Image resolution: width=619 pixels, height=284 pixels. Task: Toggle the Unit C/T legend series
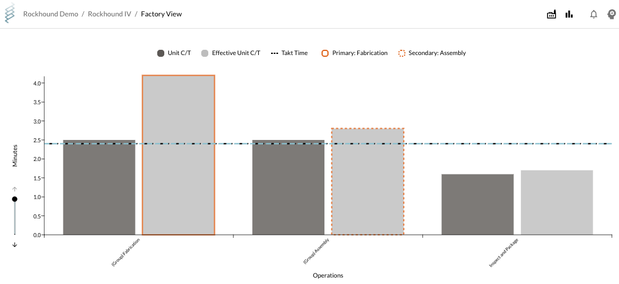pyautogui.click(x=174, y=53)
